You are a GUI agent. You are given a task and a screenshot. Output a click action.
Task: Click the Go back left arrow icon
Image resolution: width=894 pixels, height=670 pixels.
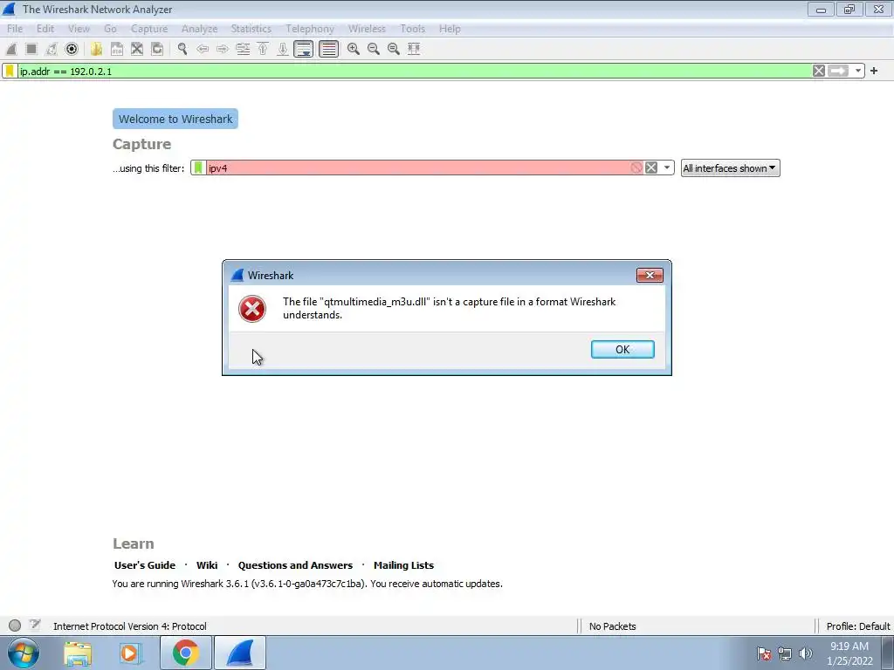[x=203, y=49]
